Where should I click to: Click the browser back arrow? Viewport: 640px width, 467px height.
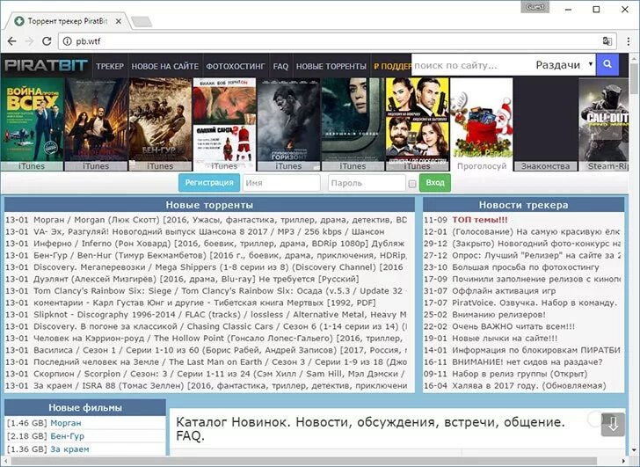[11, 41]
